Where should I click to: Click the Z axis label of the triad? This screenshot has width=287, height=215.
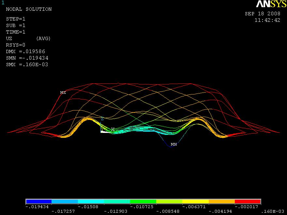click(x=102, y=119)
